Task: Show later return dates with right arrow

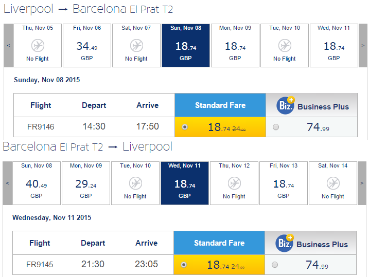Action: (x=362, y=183)
